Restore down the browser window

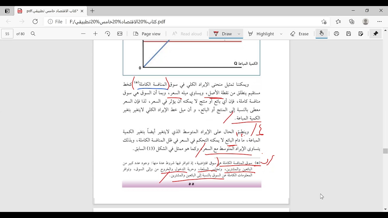click(367, 11)
